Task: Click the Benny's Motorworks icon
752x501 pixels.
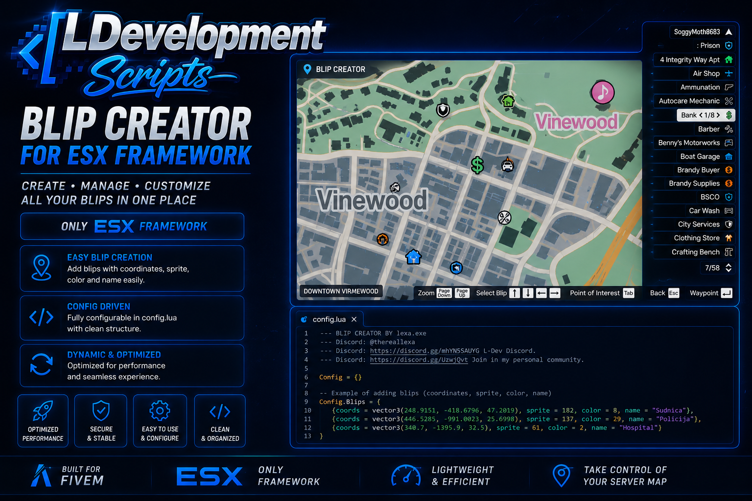Action: point(728,143)
